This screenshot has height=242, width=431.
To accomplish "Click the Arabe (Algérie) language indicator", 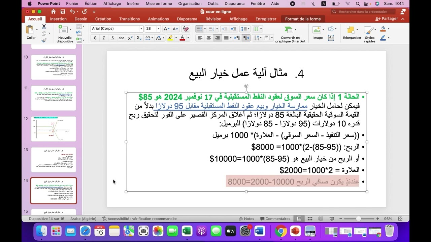I will (x=83, y=219).
